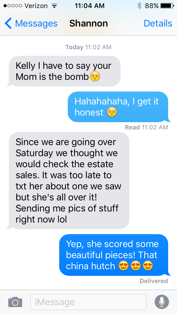Viewport: 177px width, 314px height.
Task: Tap the first heart-eyes emoji
Action: (123, 266)
